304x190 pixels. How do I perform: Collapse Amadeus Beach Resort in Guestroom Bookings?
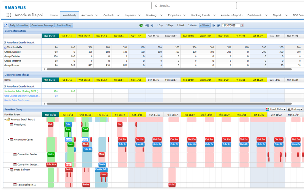click(5, 86)
